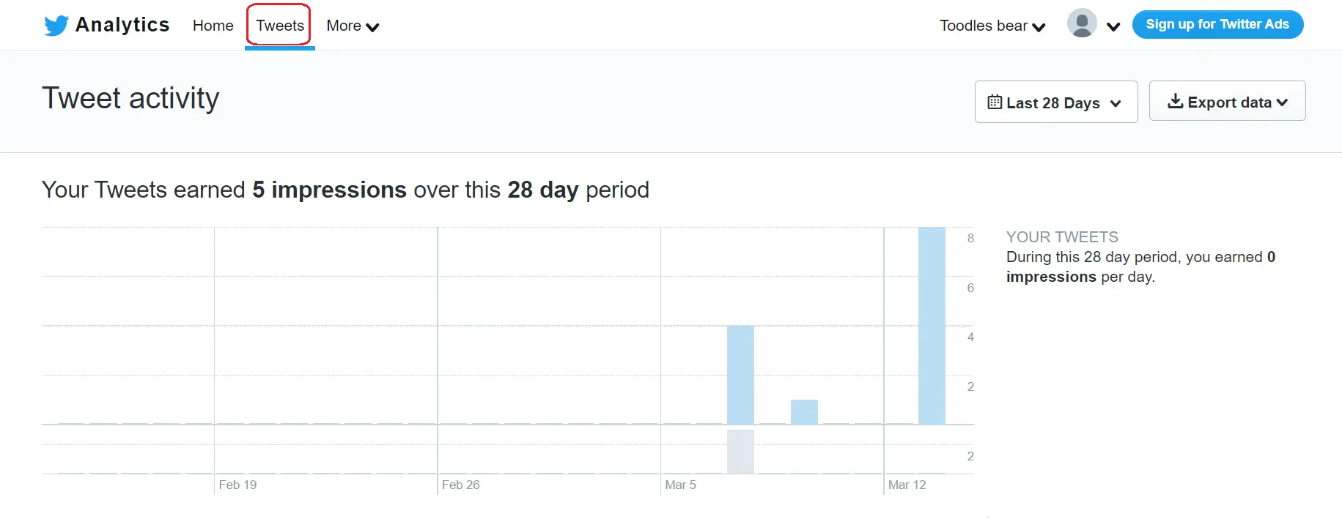Screen dimensions: 1342x519
Task: Open the chevron next to the profile avatar
Action: click(1113, 27)
